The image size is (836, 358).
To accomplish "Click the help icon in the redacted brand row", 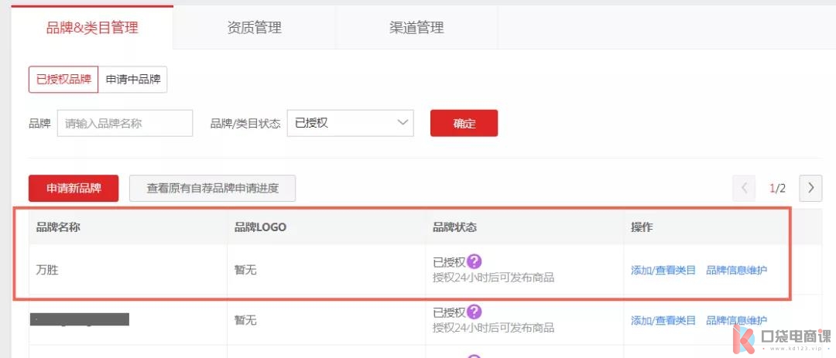I will click(474, 312).
